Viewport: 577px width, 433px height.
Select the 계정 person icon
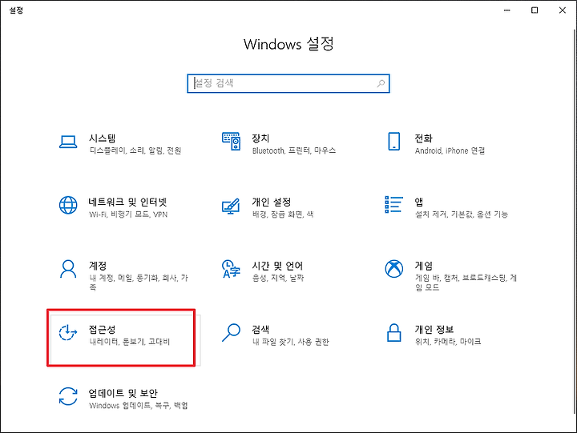[68, 269]
